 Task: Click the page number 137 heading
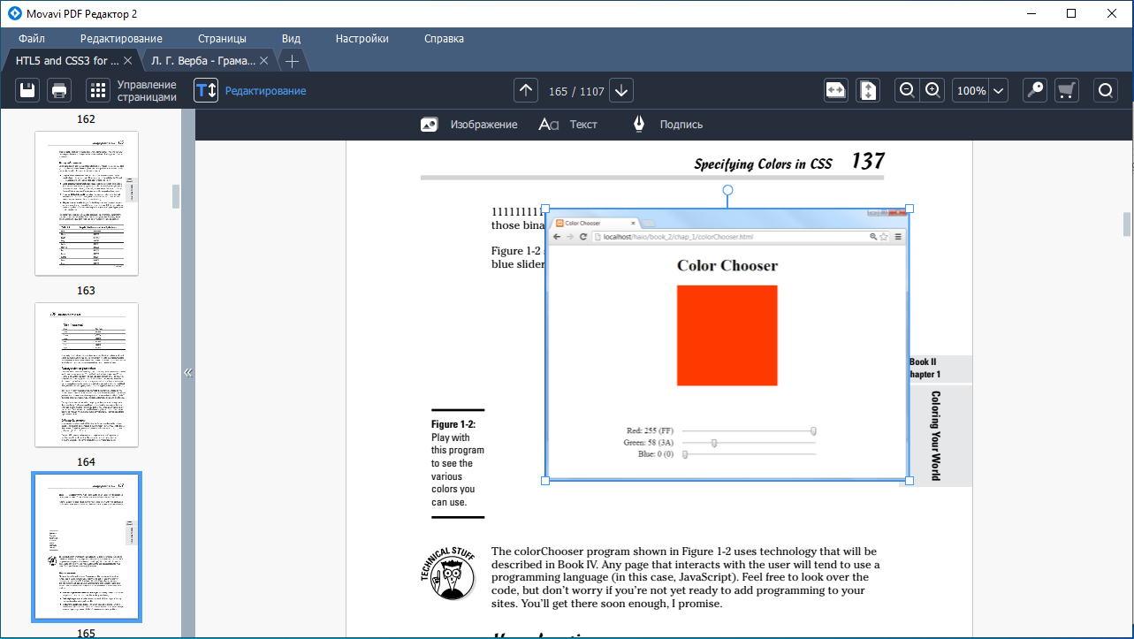[868, 161]
